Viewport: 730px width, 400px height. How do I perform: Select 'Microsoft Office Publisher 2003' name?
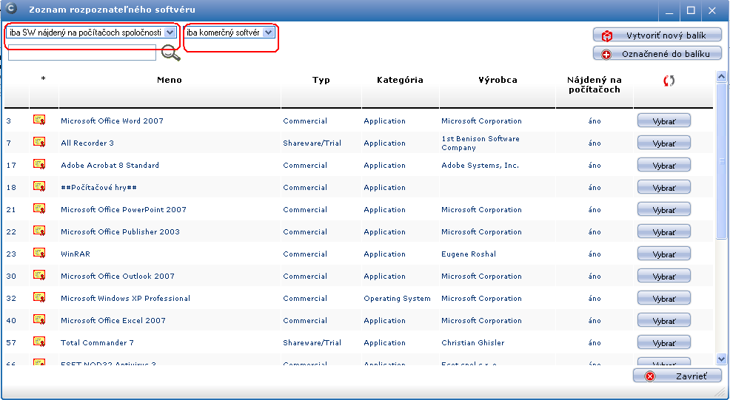pos(120,231)
